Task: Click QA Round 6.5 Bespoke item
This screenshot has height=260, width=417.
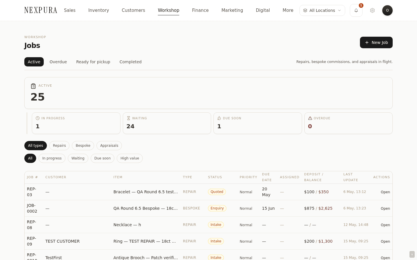Action: [x=146, y=208]
